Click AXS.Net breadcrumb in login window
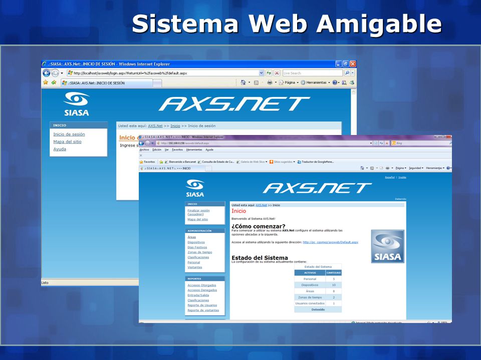The height and width of the screenshot is (360, 481). 155,126
